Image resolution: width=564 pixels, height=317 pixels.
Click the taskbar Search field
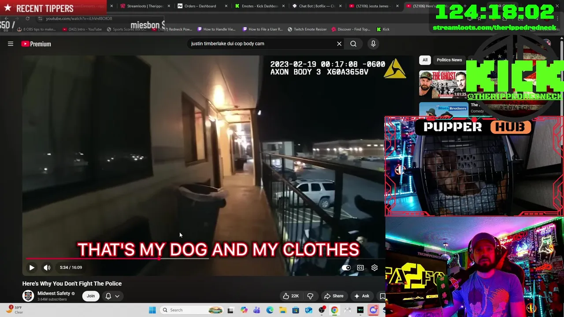192,310
